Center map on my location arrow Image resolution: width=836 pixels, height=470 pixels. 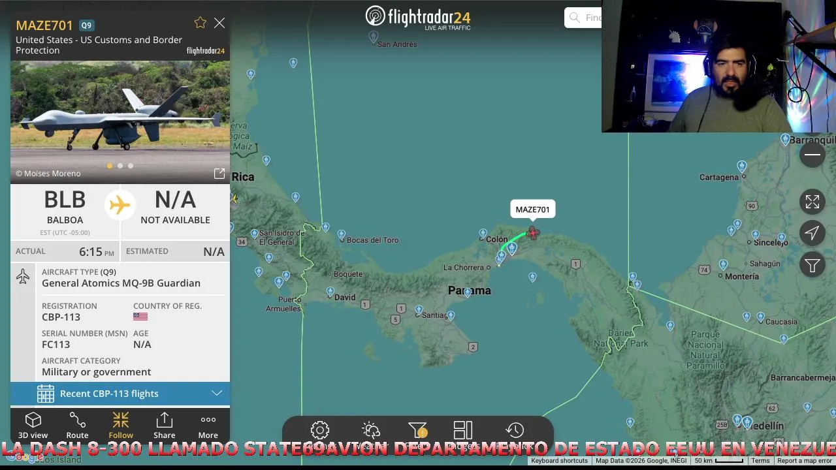point(812,233)
